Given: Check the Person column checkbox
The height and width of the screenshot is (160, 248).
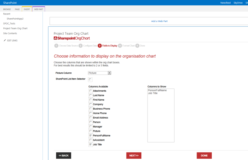Looking at the screenshot, I should (91, 122).
